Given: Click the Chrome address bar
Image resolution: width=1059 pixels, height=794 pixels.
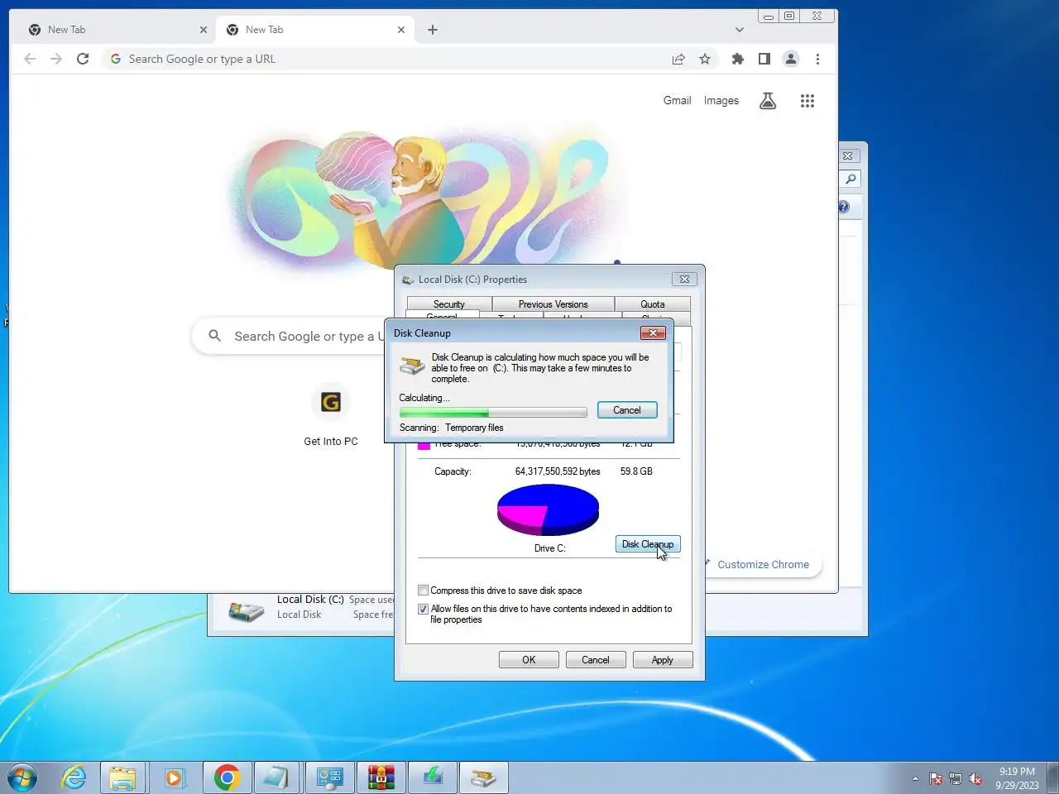Looking at the screenshot, I should pyautogui.click(x=389, y=59).
